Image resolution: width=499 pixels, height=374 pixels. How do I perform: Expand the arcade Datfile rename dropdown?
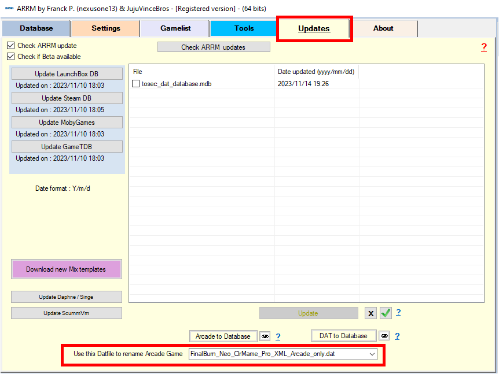point(372,354)
